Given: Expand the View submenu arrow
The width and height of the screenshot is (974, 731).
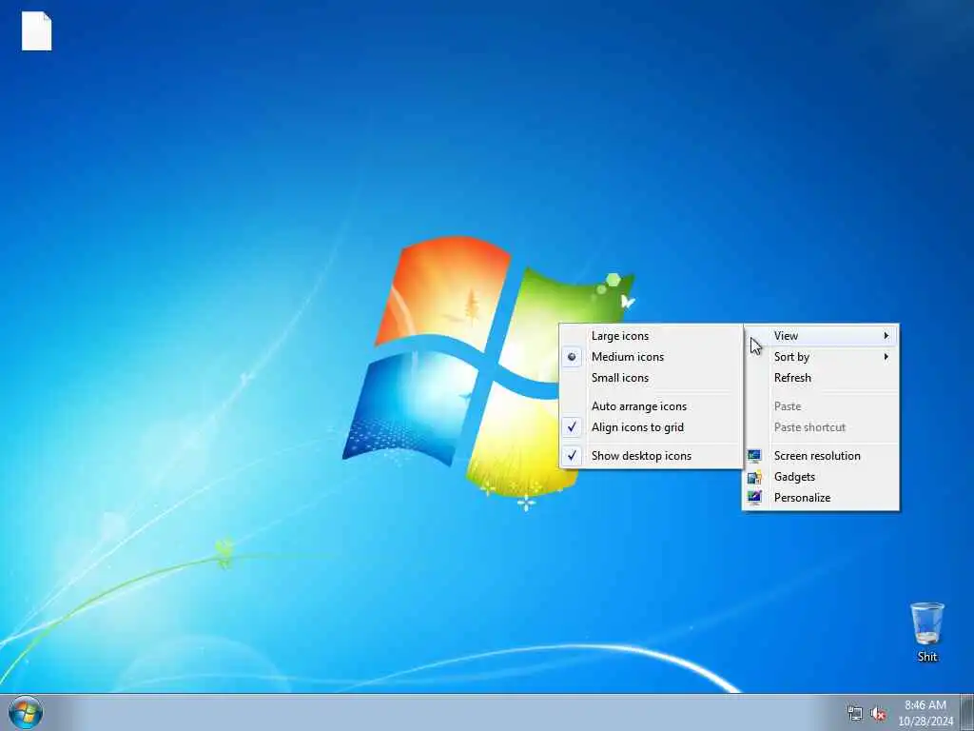Looking at the screenshot, I should (886, 336).
